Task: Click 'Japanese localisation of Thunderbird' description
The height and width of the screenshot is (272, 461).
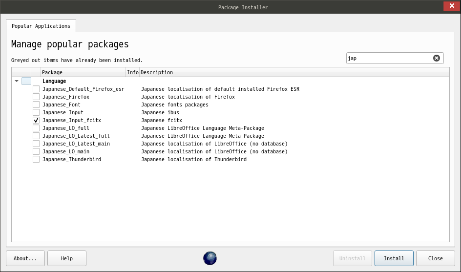Action: coord(194,159)
